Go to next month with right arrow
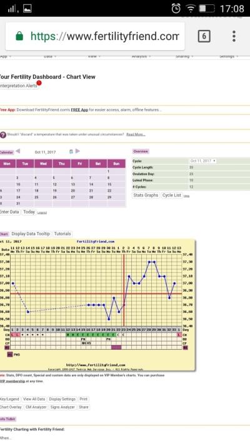Screen dimensions: 250x445 [x=77, y=151]
